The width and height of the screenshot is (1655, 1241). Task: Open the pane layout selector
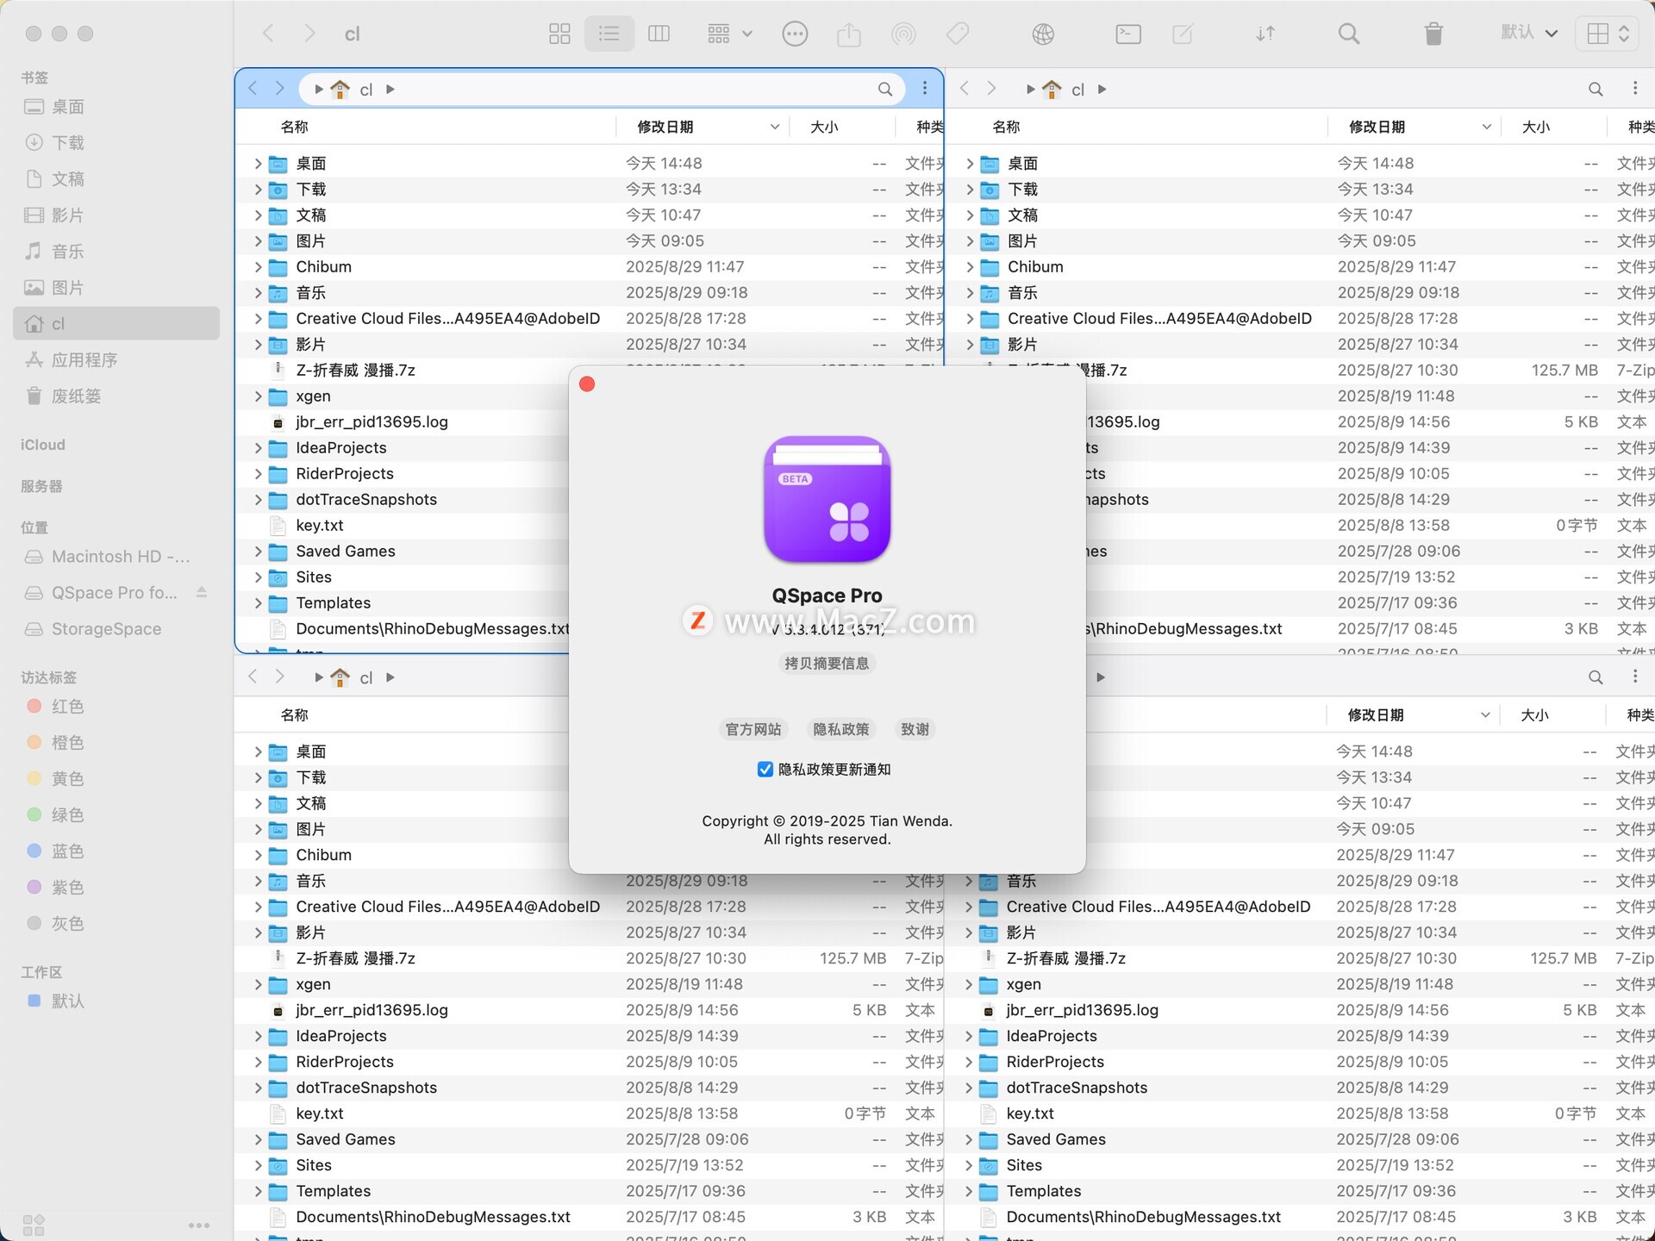[x=1608, y=34]
